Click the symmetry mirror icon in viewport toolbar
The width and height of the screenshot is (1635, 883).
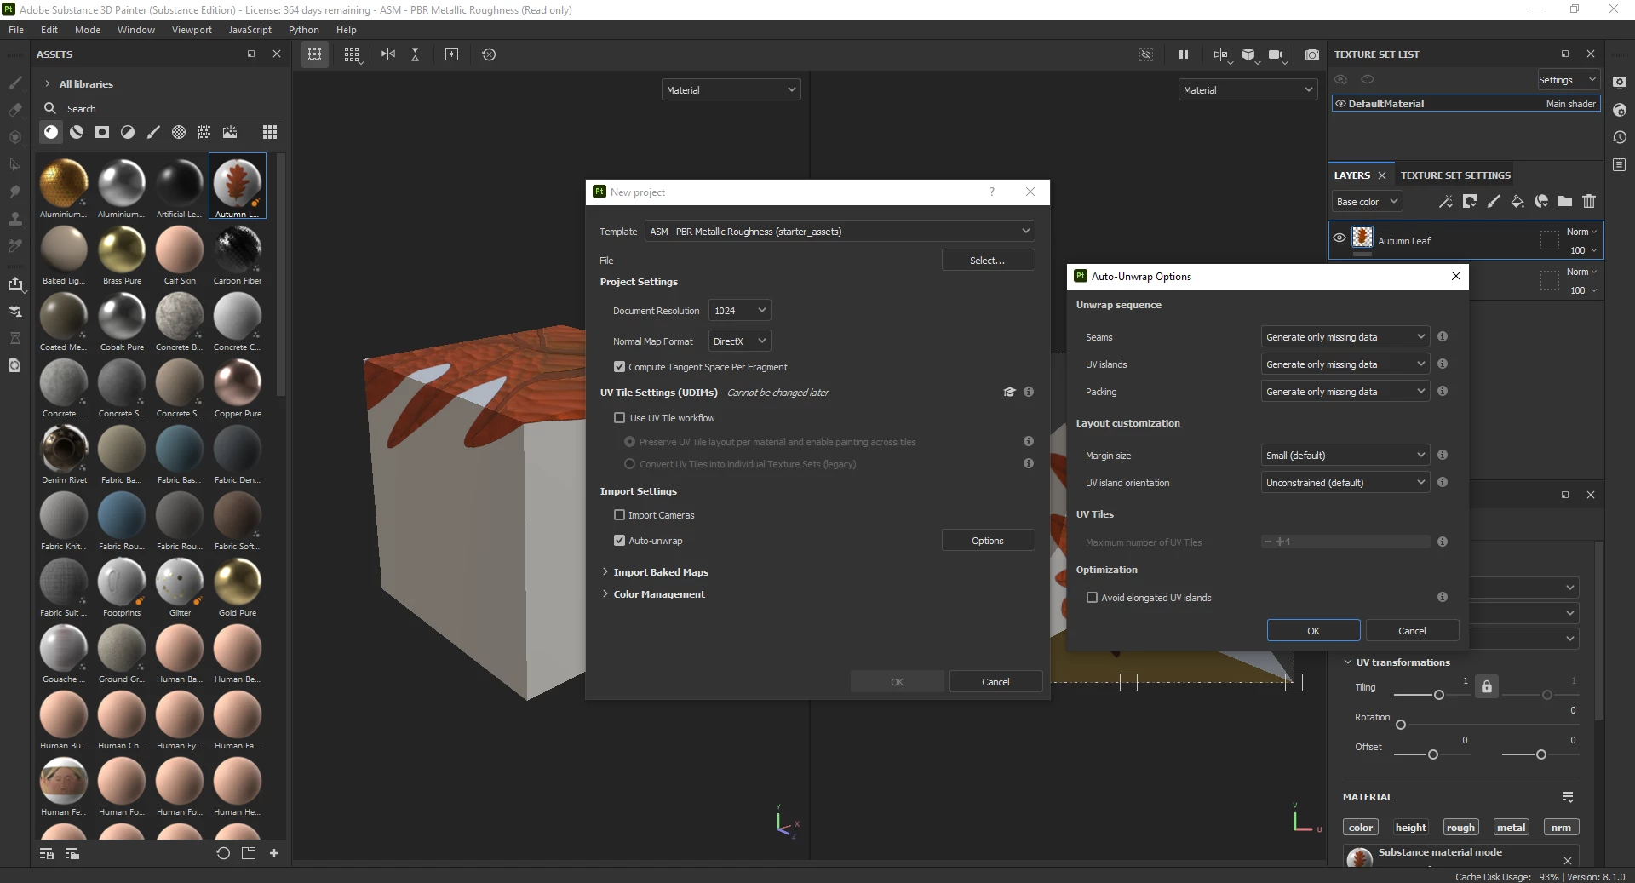388,54
